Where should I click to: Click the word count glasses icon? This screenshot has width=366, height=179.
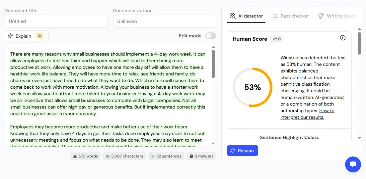(x=75, y=156)
